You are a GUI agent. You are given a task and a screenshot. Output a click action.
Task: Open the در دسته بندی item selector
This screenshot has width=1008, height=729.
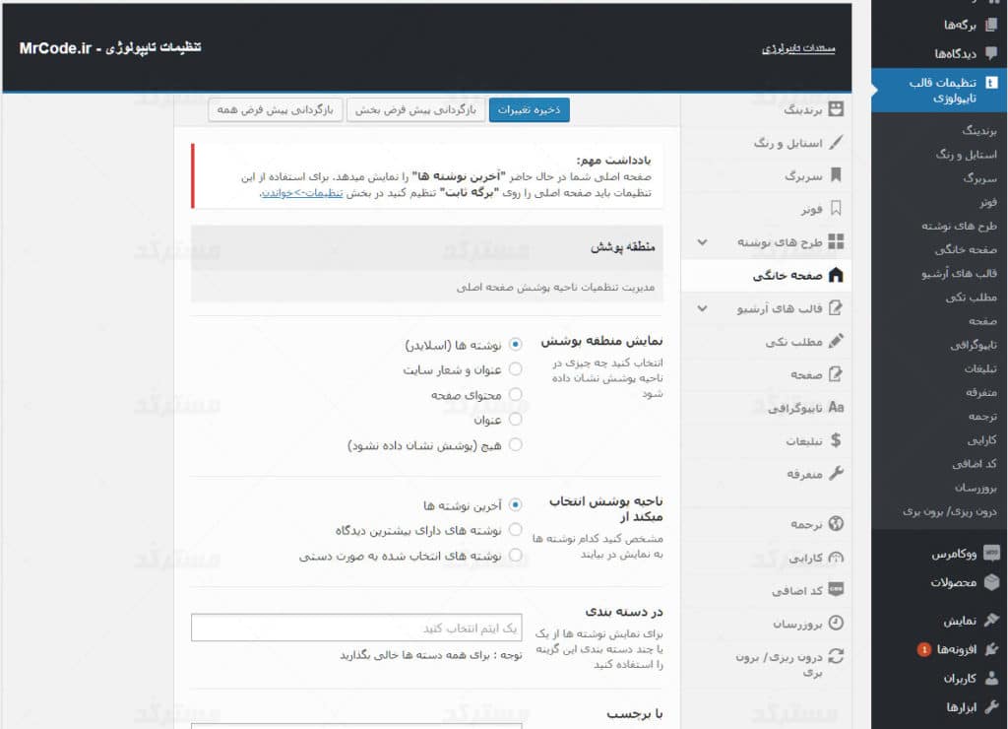[x=356, y=628]
